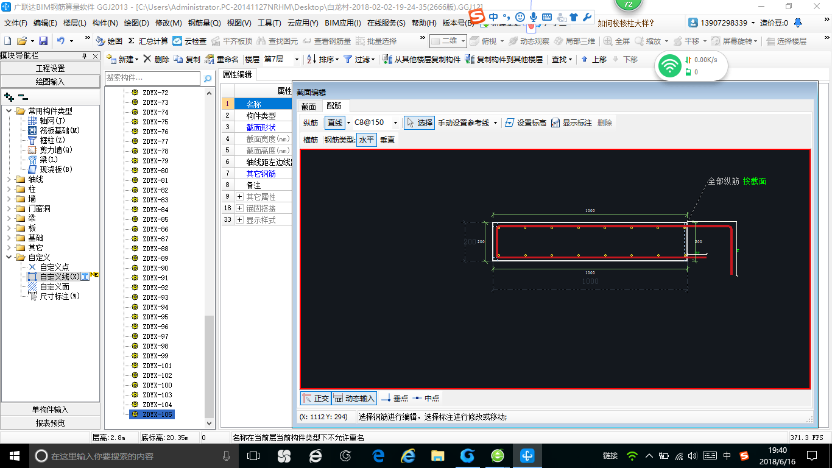The height and width of the screenshot is (468, 832).
Task: Click 重命名 rename component
Action: coord(222,59)
